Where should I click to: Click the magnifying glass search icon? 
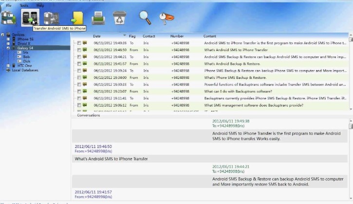[145, 18]
